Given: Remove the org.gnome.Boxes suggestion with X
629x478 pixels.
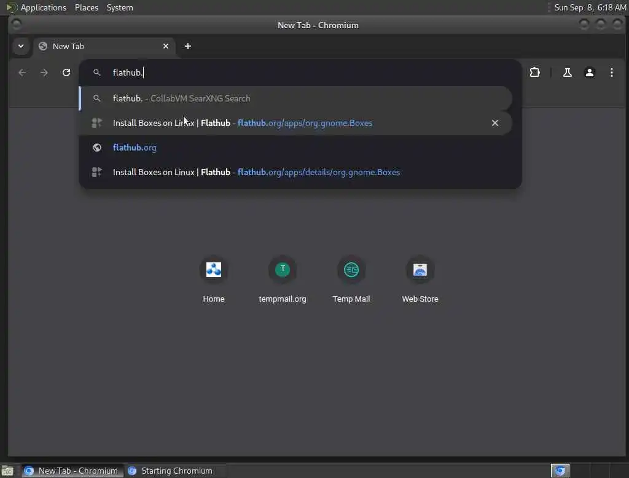Looking at the screenshot, I should [495, 123].
